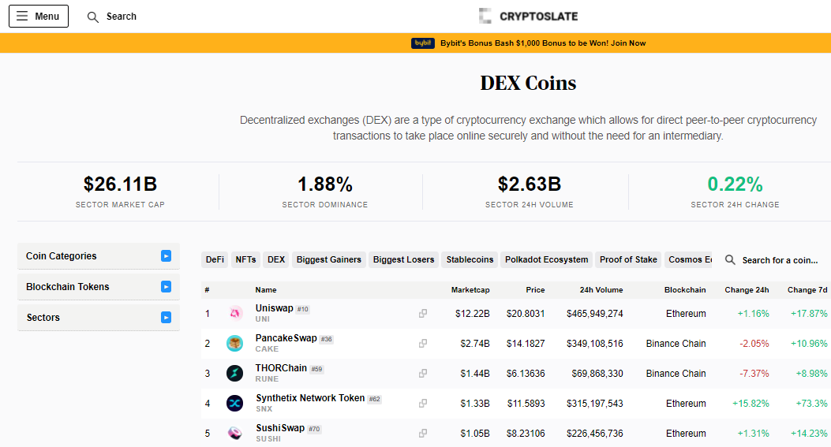Expand Sectors with the blue arrow
Screen dimensions: 831x447
[166, 317]
